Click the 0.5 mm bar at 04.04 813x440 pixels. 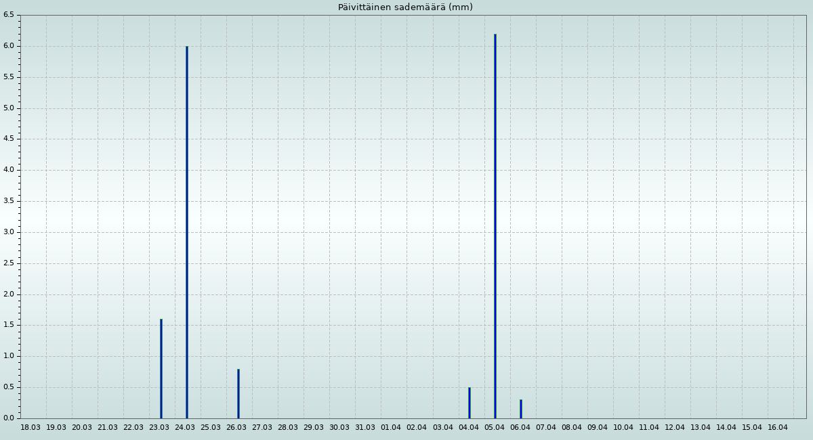470,403
